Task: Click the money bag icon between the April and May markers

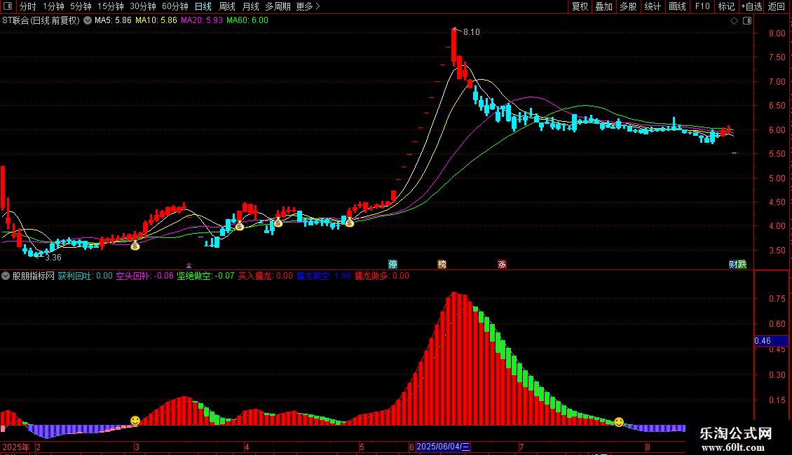Action: 278,223
